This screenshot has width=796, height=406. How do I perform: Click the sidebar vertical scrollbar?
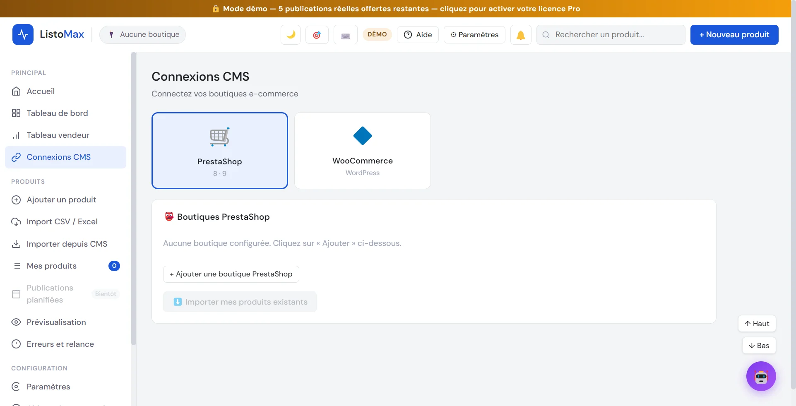(133, 199)
